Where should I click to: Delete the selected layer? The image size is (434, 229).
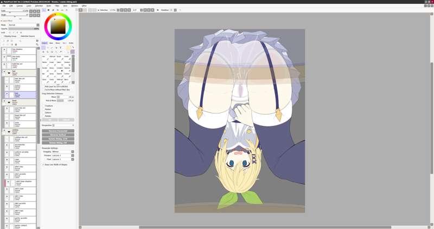16,44
